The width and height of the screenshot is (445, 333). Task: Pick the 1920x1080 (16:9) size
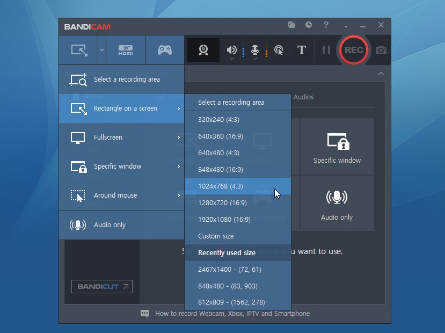click(x=238, y=220)
